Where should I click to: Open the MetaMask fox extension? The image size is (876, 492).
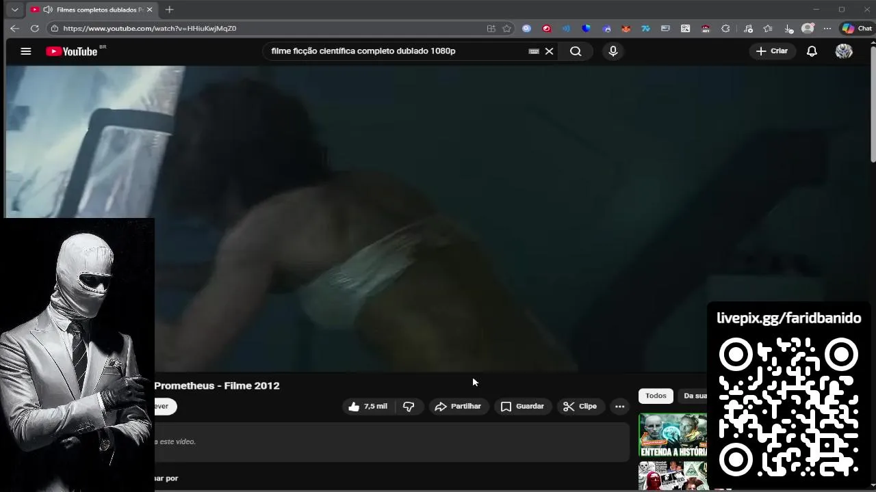(626, 29)
